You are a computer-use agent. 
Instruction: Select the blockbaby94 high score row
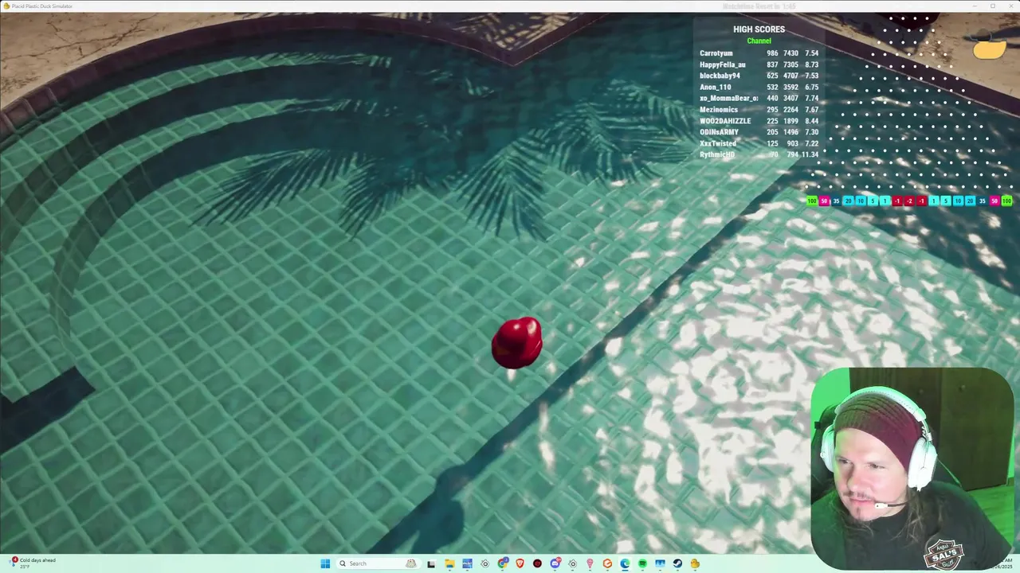click(x=759, y=76)
